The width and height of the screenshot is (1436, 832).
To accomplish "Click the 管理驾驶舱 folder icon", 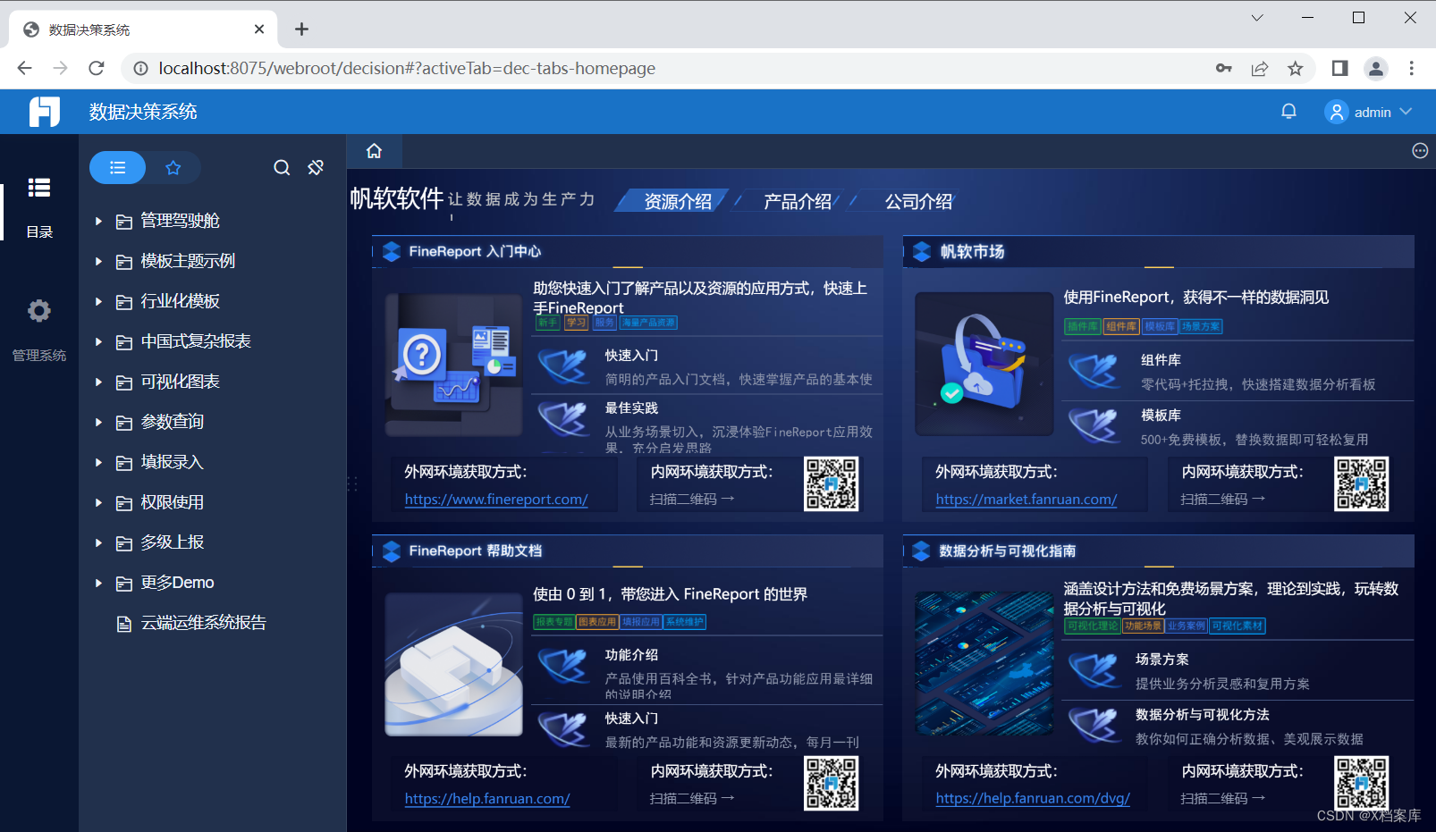I will 124,222.
